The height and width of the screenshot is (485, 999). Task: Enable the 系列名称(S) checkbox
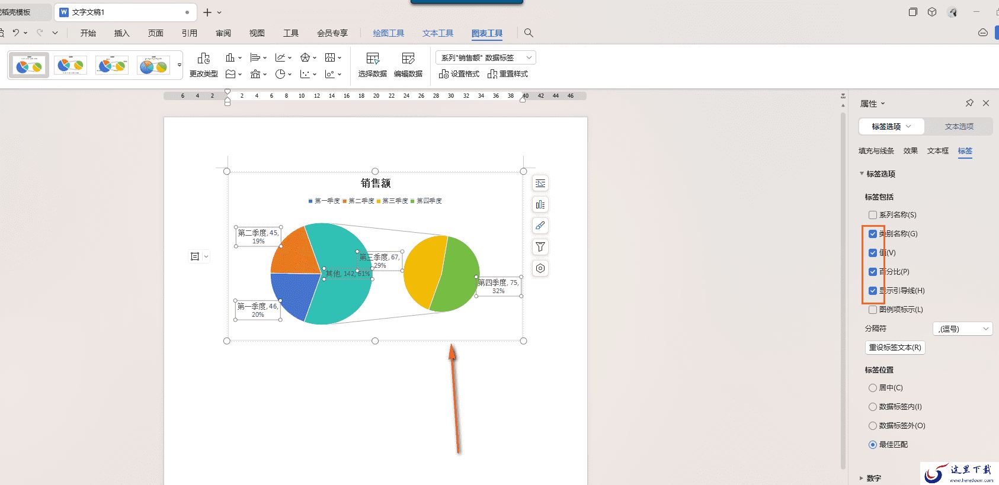pyautogui.click(x=872, y=215)
